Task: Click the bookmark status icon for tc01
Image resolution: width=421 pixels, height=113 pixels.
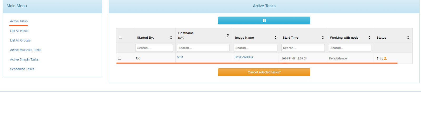Action: pos(382,58)
